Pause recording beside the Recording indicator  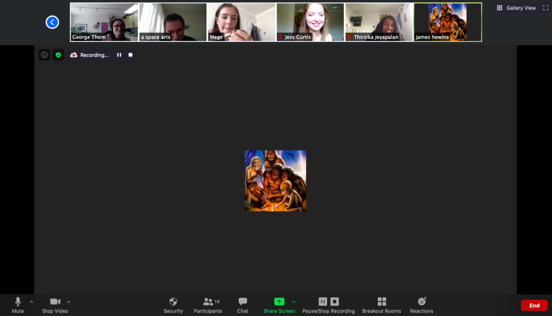point(119,55)
